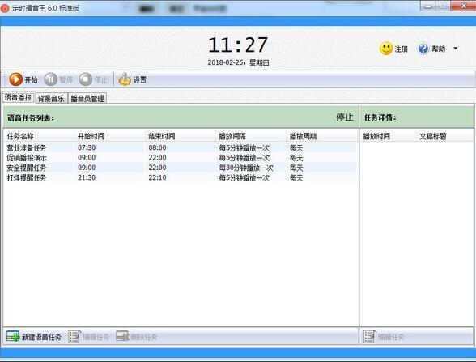Viewport: 476px width, 362px height.
Task: Select the 打烊提醒任务 row
Action: [x=181, y=177]
